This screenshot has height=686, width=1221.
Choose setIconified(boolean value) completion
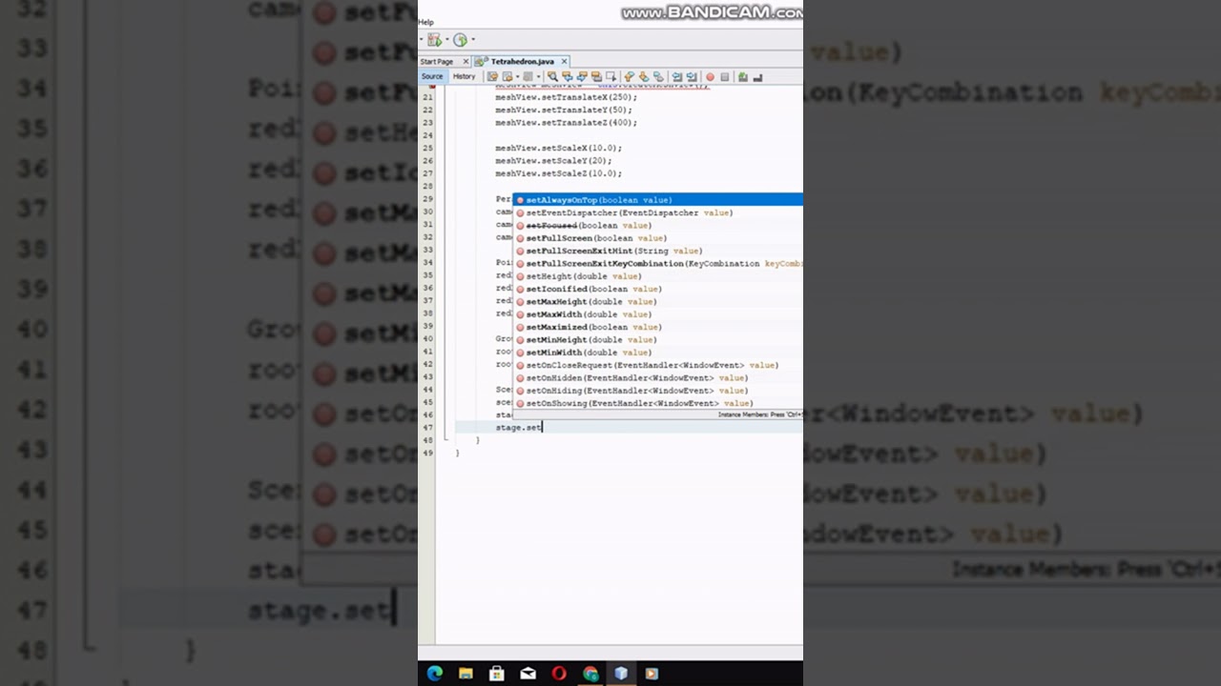(658, 289)
